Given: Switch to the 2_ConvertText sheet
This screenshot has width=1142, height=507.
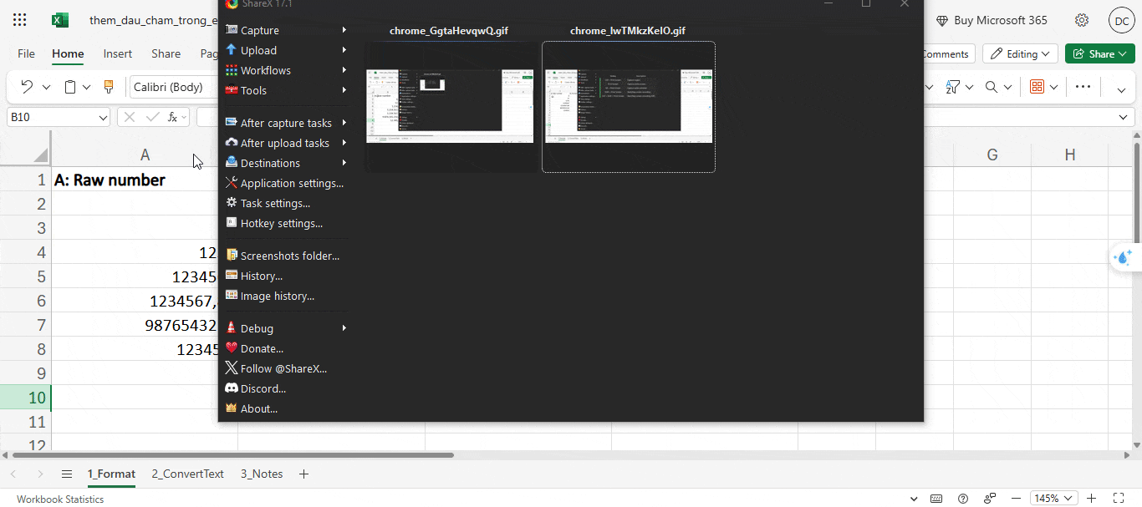Looking at the screenshot, I should coord(188,474).
